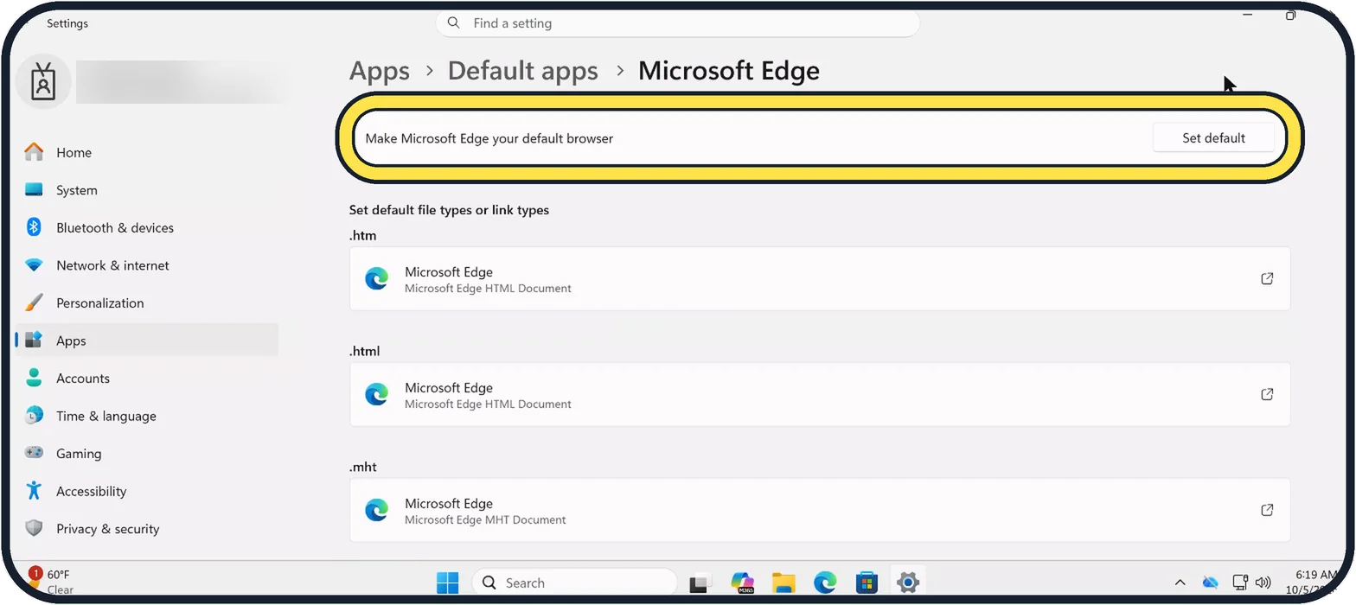The height and width of the screenshot is (605, 1356).
Task: Go to Privacy & security settings
Action: click(x=147, y=528)
